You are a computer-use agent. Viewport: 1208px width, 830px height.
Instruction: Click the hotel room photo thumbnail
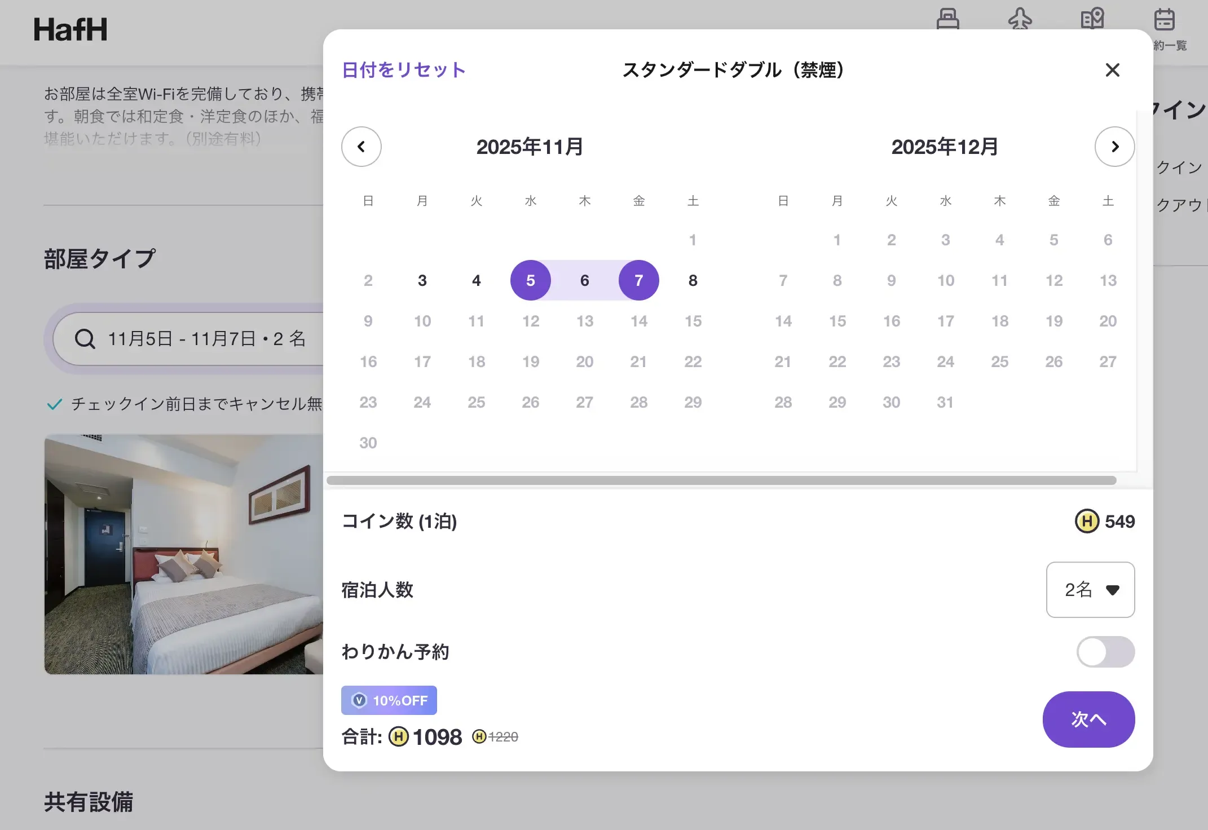coord(184,554)
